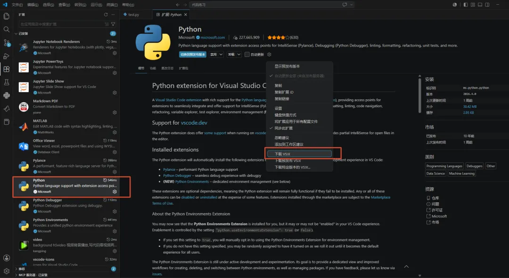
Task: Open the 卸载 dropdown arrow
Action: coord(238,55)
